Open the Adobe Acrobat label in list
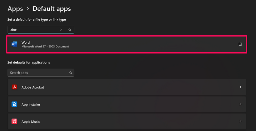Image resolution: width=256 pixels, height=131 pixels. [33, 87]
